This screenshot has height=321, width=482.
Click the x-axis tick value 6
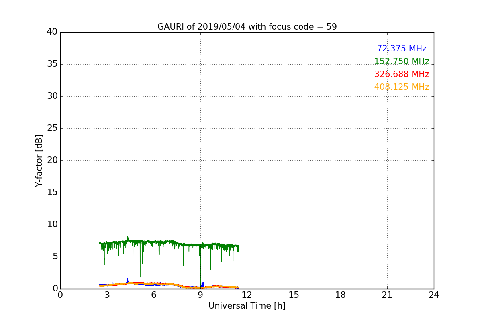[154, 295]
